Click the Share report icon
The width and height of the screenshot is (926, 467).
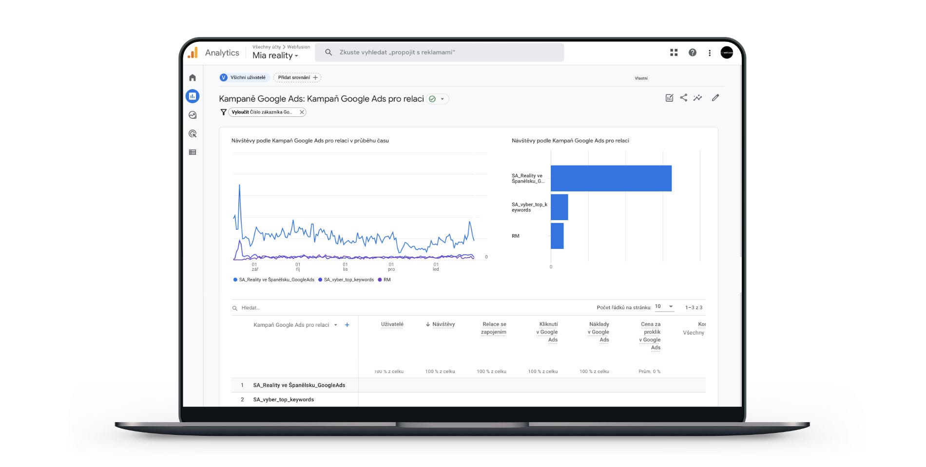[x=684, y=98]
